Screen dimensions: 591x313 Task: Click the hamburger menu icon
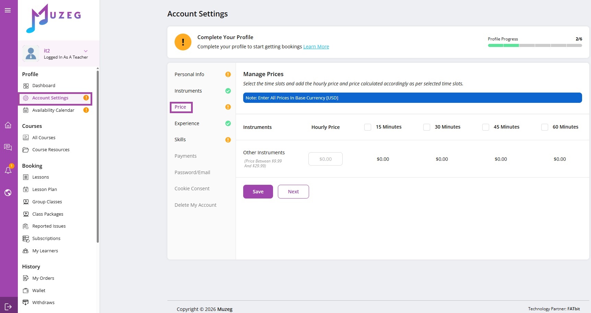pos(8,10)
